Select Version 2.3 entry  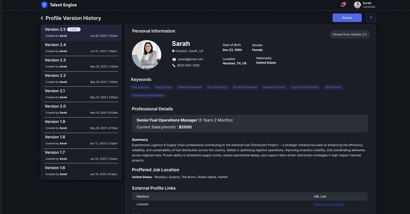coord(81,63)
